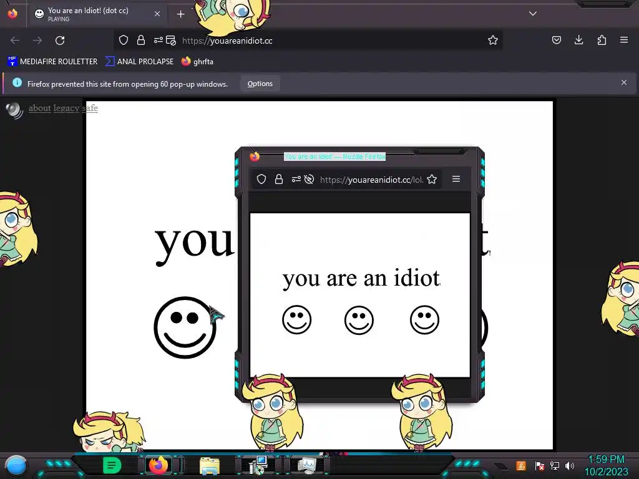
Task: Click the first smiley face in pop-up window
Action: pyautogui.click(x=296, y=320)
